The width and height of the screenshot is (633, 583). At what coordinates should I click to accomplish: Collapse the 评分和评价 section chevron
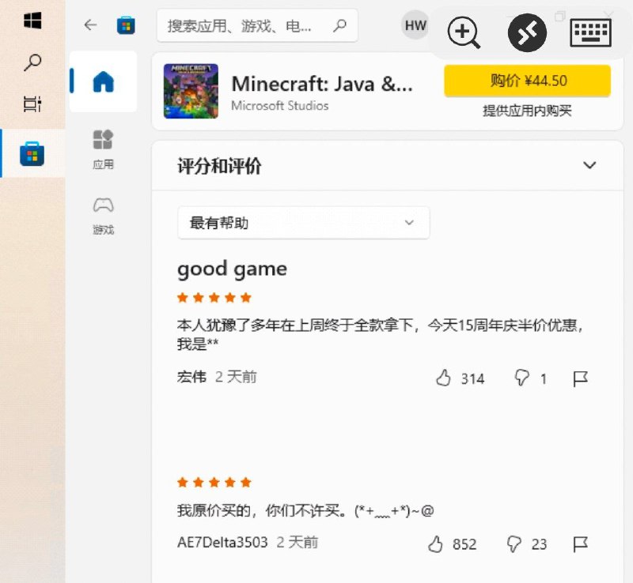(x=589, y=165)
